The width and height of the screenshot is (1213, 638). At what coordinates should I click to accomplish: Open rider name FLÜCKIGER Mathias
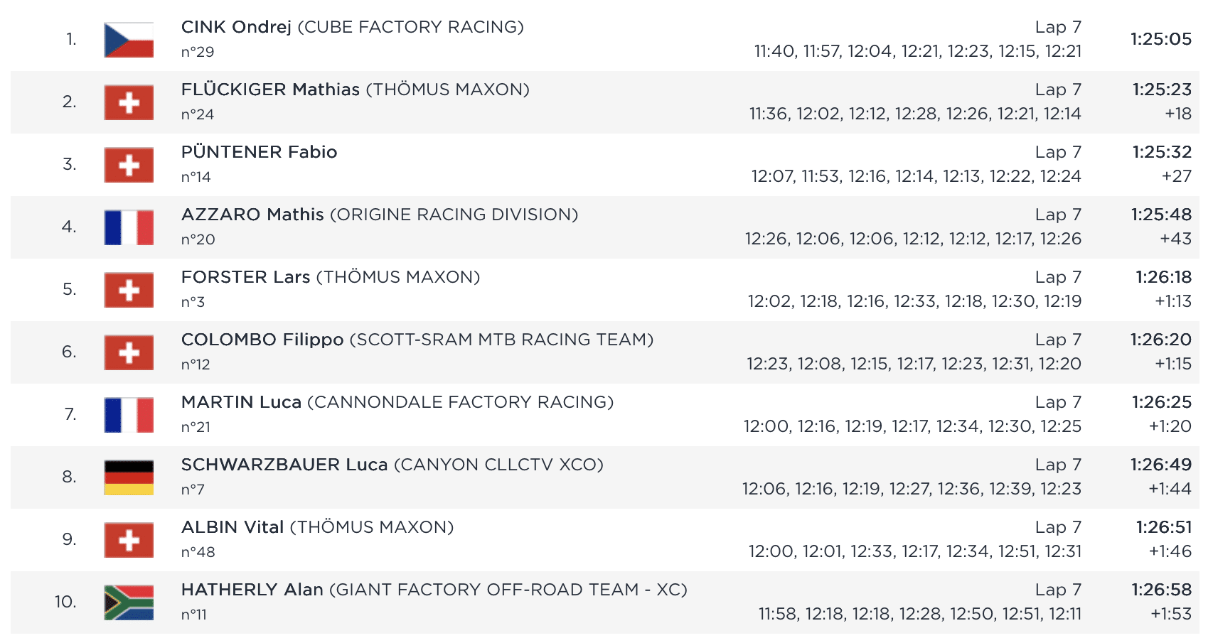click(270, 90)
